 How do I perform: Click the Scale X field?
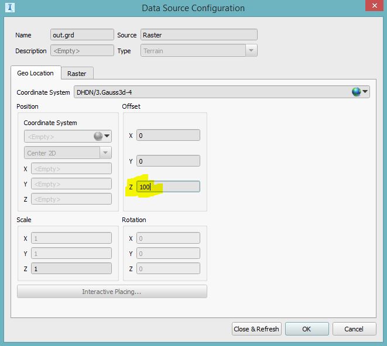[71, 238]
